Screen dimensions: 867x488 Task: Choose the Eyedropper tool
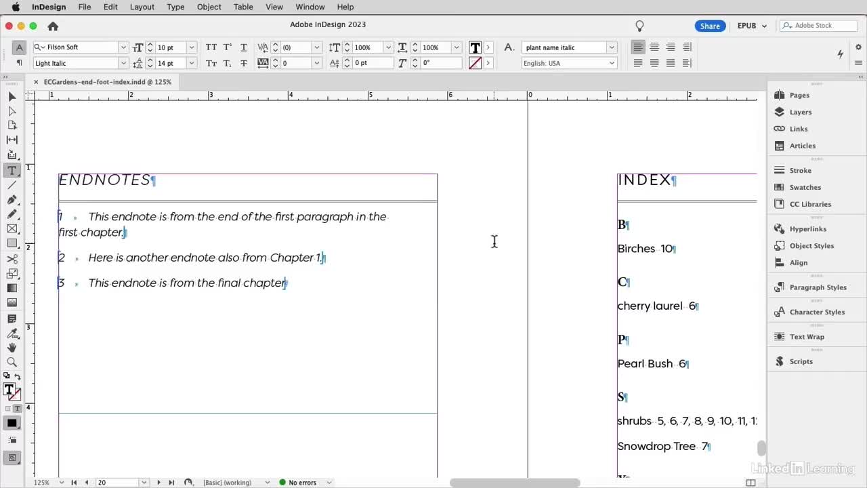tap(12, 333)
